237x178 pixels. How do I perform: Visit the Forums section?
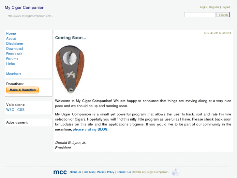[12, 59]
